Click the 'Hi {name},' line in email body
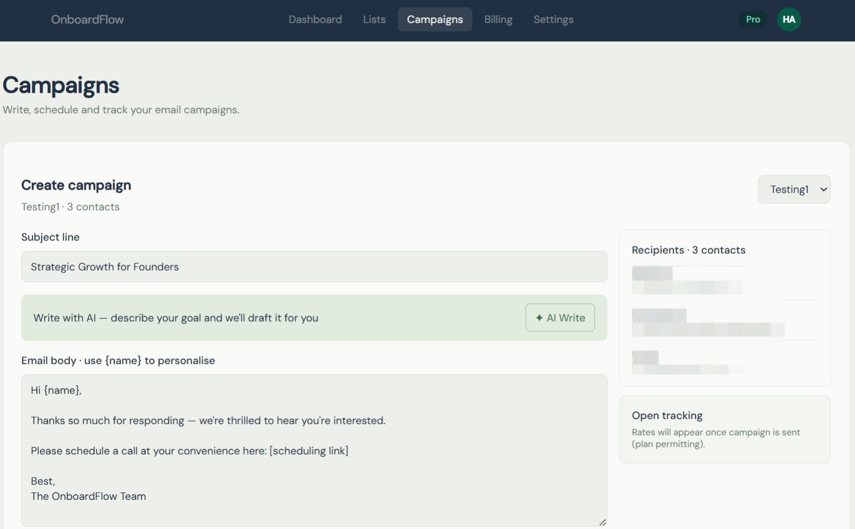Viewport: 855px width, 529px height. coord(56,390)
